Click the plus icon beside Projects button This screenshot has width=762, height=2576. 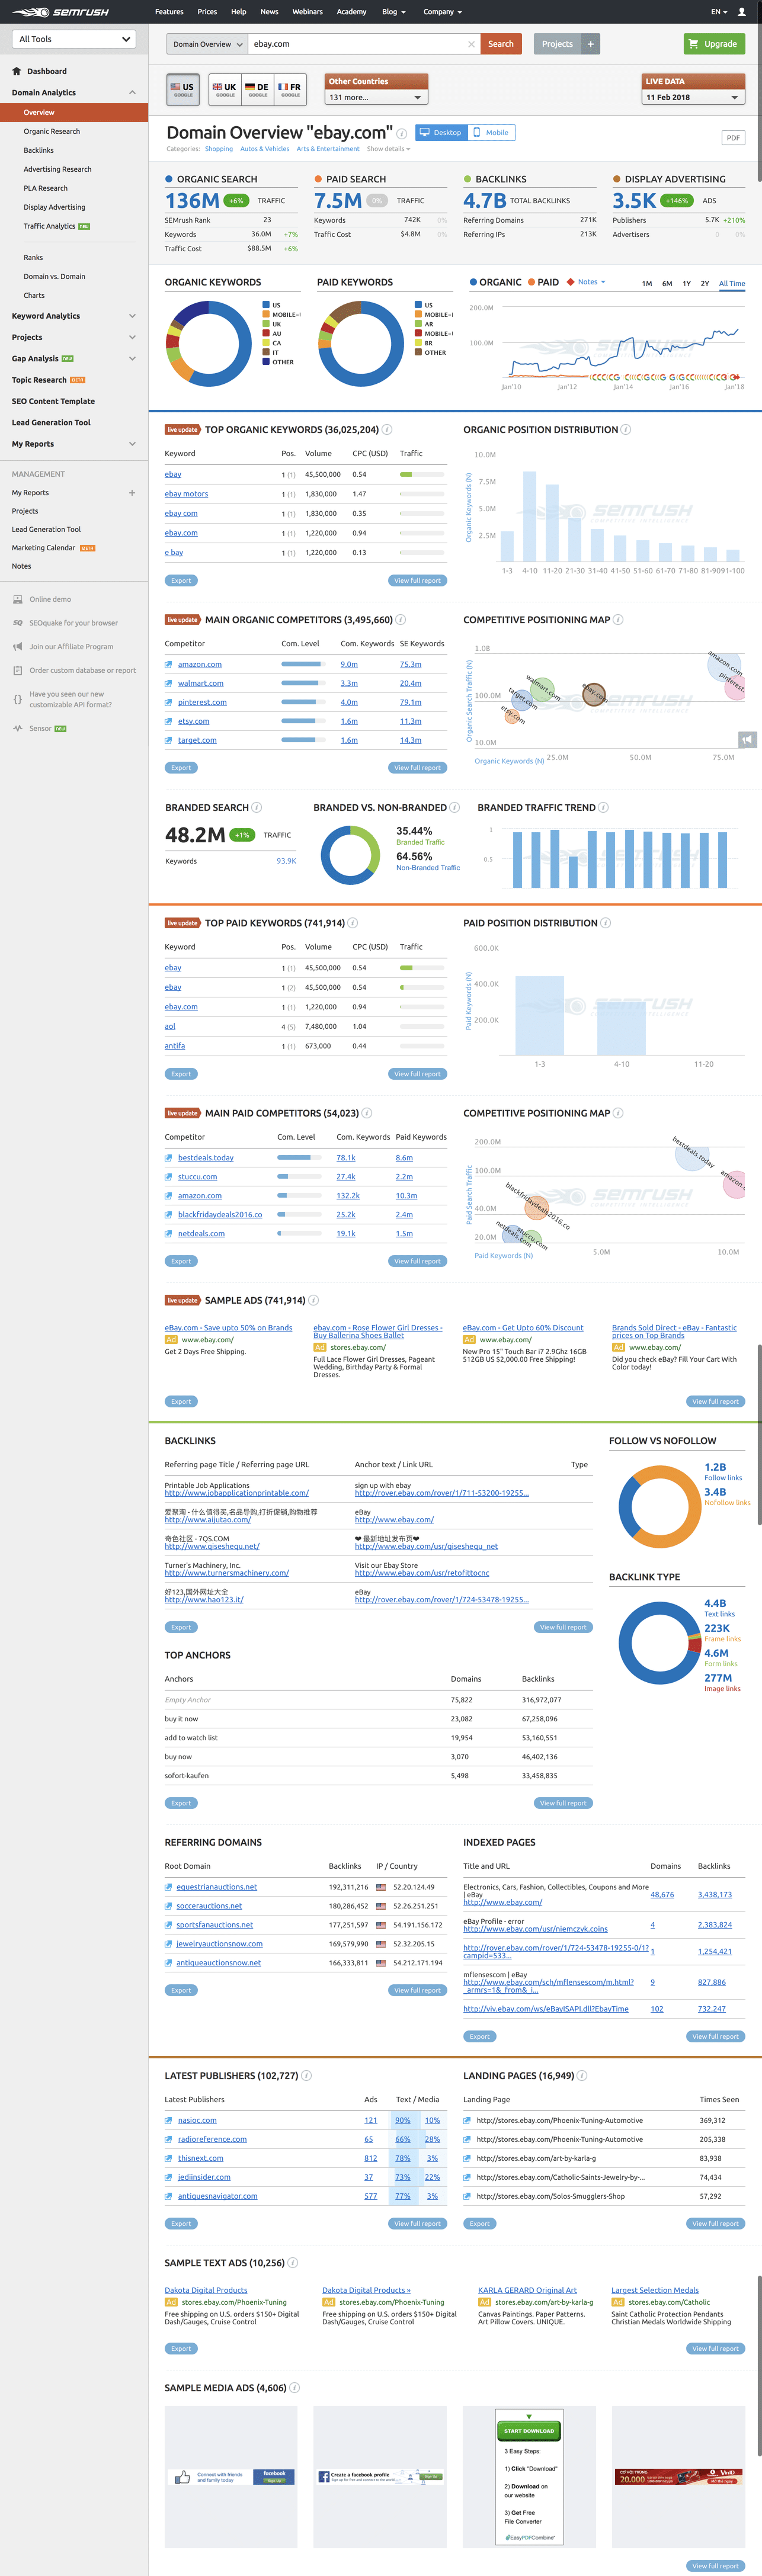click(590, 44)
